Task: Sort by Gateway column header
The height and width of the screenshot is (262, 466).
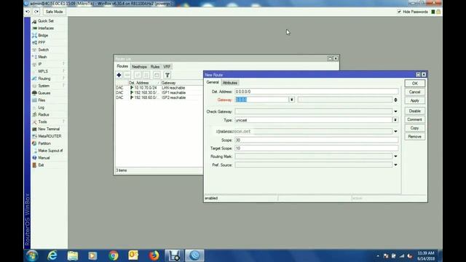Action: (x=181, y=83)
